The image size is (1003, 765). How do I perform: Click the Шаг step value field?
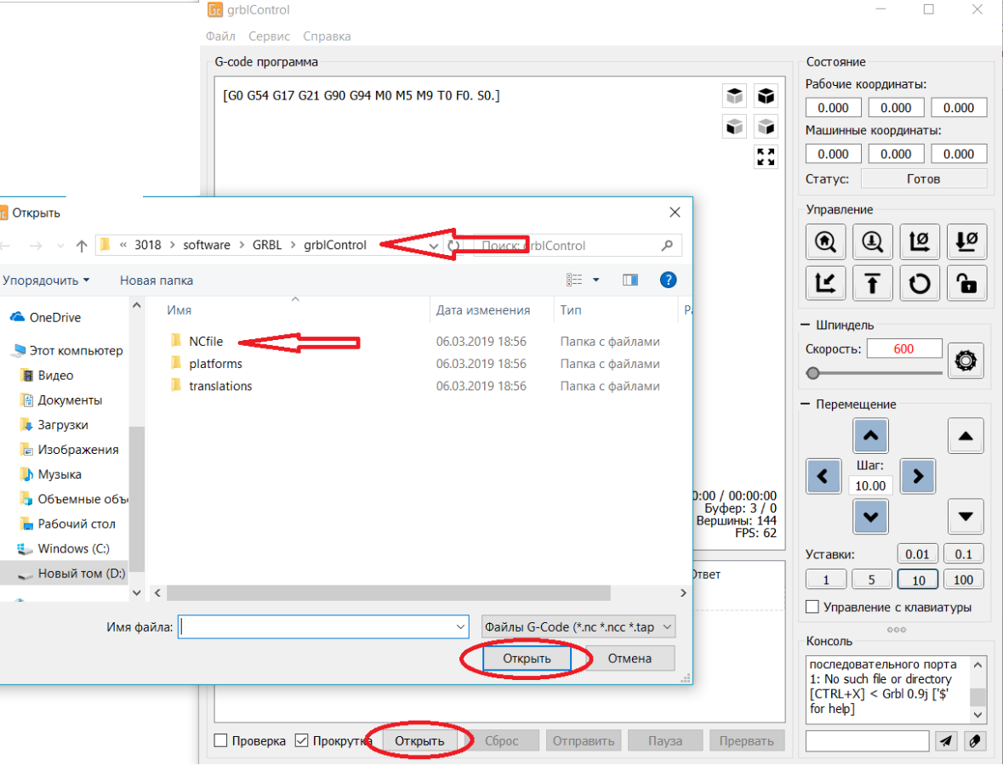(x=870, y=485)
